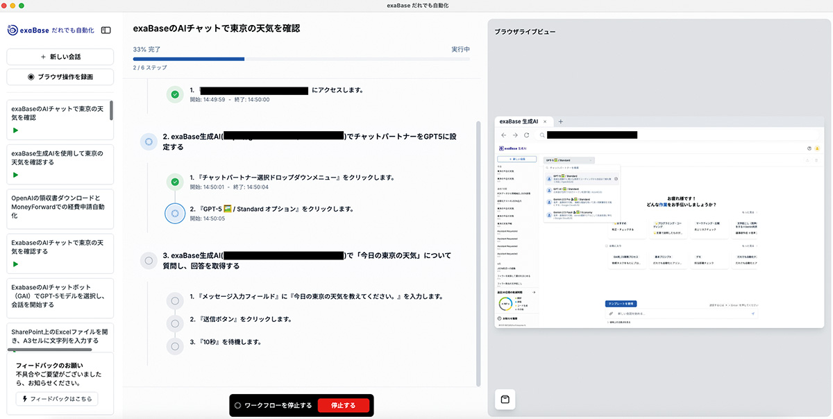Expand step 2 'チャットパートナーをGPT5に設定する'
The height and width of the screenshot is (419, 833).
310,142
